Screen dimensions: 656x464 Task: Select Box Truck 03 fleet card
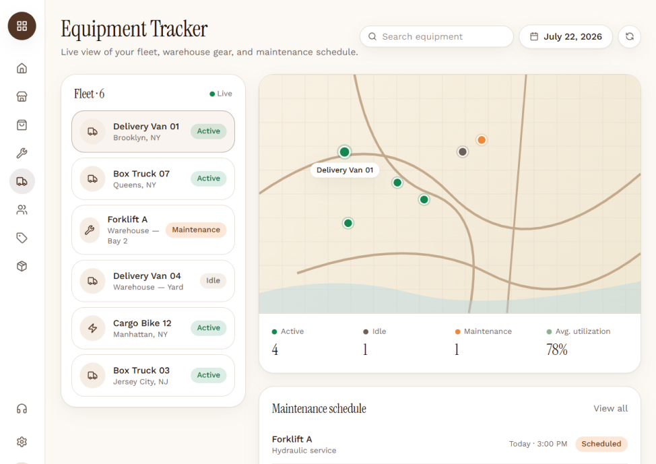(x=153, y=375)
